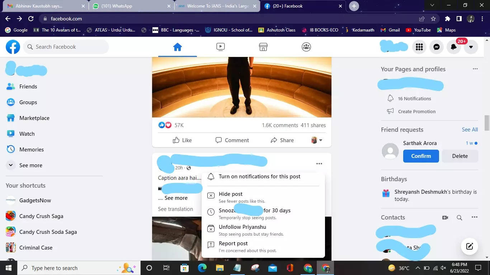Screen dimensions: 490x275
Task: Open YouTube bookmark
Action: [x=418, y=30]
